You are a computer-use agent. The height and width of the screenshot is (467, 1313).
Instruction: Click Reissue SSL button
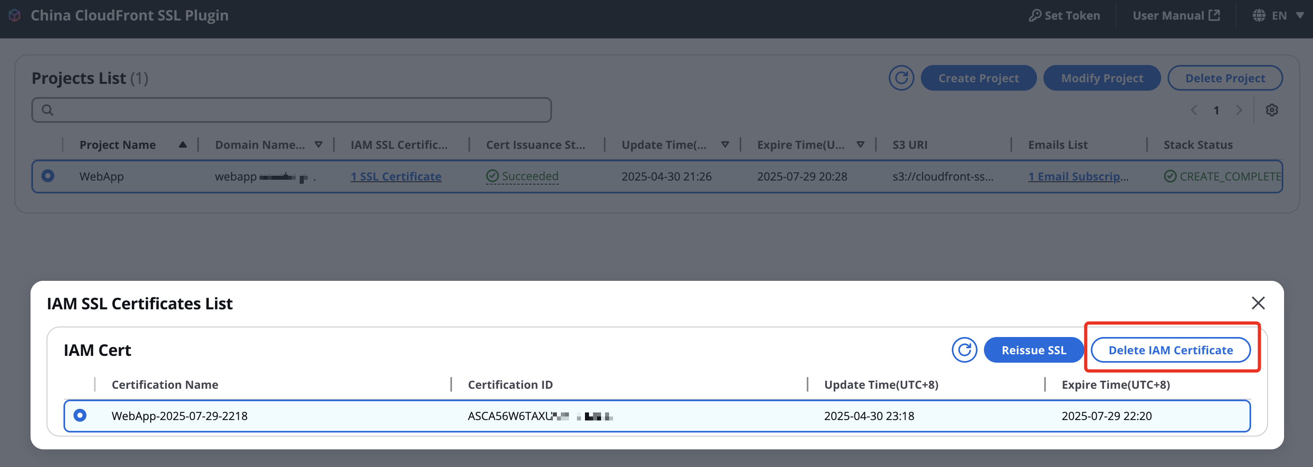[x=1033, y=350]
